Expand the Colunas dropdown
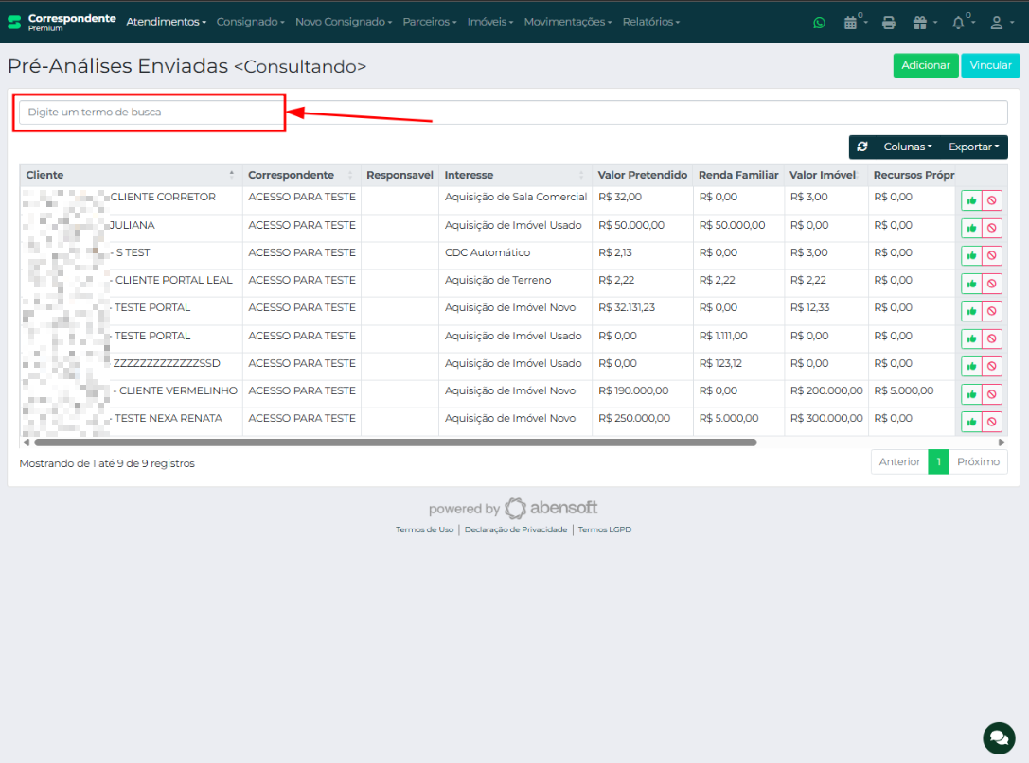Image resolution: width=1029 pixels, height=763 pixels. (907, 147)
